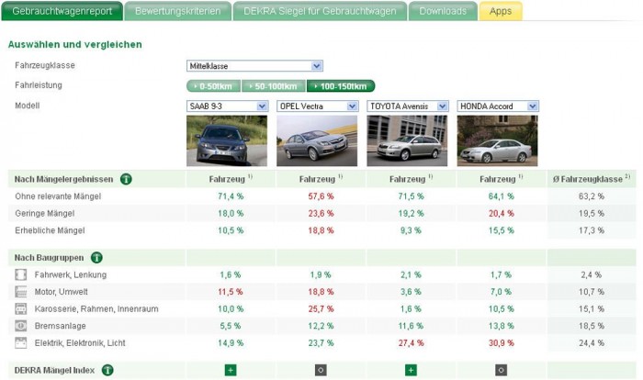Click the Elektrik, Elektronik, Licht icon
This screenshot has width=643, height=380.
click(x=21, y=343)
